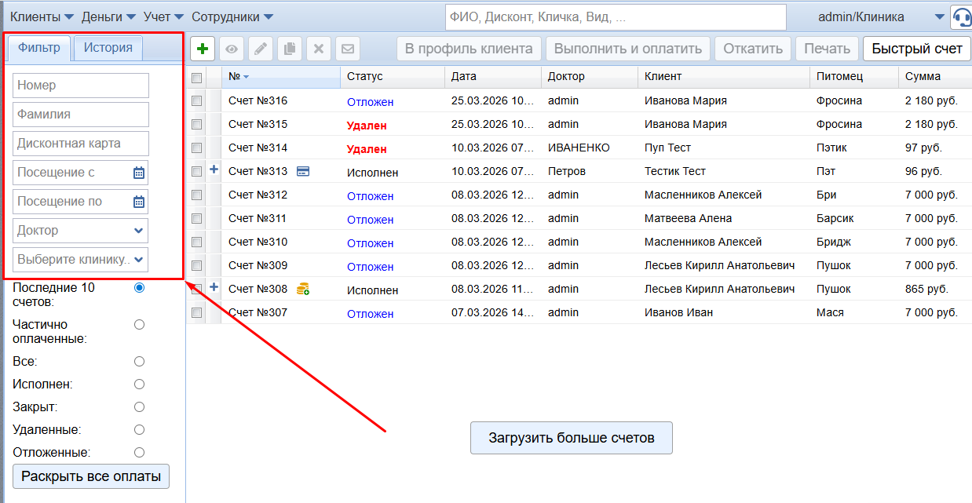Image resolution: width=972 pixels, height=503 pixels.
Task: Tick the checkbox for Счет №316
Action: click(197, 100)
